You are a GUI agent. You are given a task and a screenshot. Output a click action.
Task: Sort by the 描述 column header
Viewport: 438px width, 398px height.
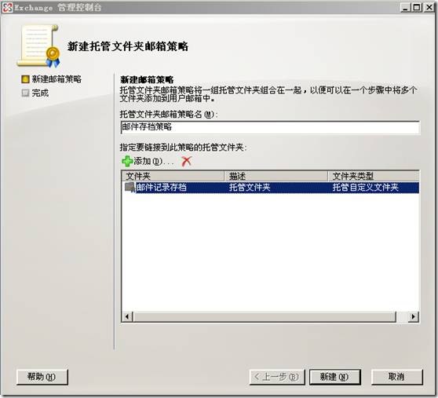tap(276, 176)
